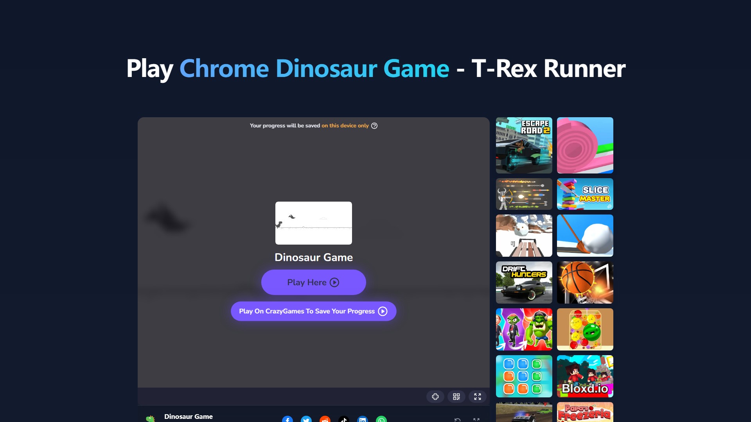Share on LinkedIn icon
Screen dimensions: 751x422
click(x=363, y=420)
